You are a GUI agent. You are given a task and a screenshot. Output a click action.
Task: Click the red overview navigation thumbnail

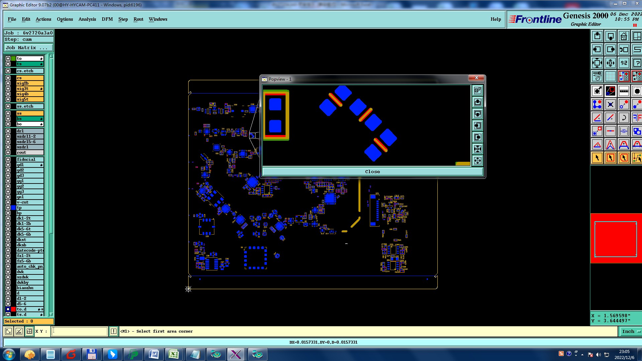[x=616, y=238]
